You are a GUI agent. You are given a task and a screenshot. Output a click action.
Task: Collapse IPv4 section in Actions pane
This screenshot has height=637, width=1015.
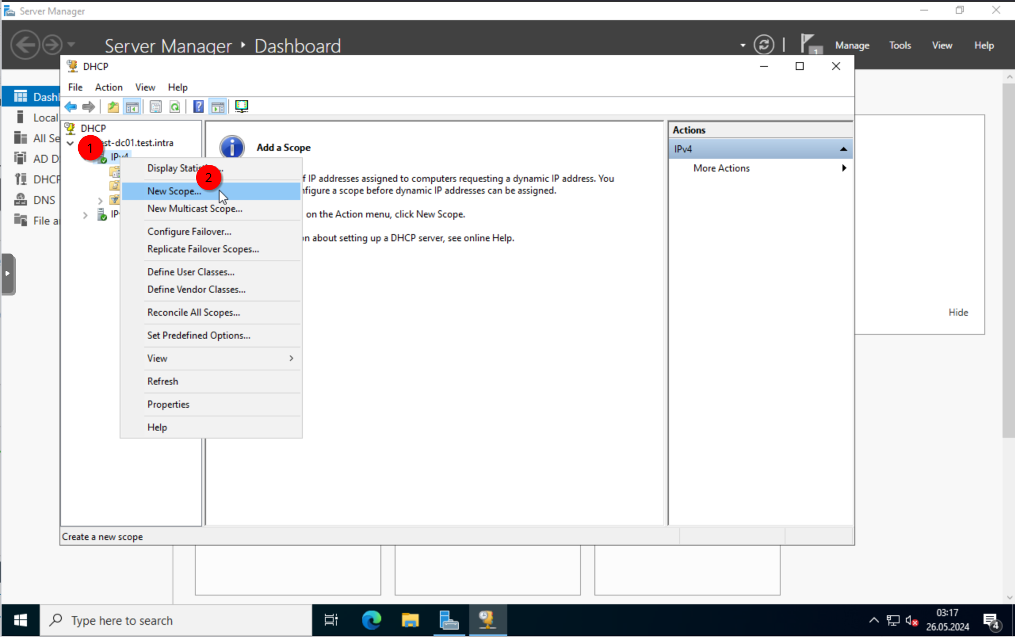click(x=843, y=149)
